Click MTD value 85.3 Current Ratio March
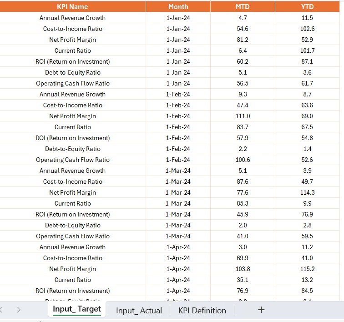Image resolution: width=344 pixels, height=322 pixels. 243,203
